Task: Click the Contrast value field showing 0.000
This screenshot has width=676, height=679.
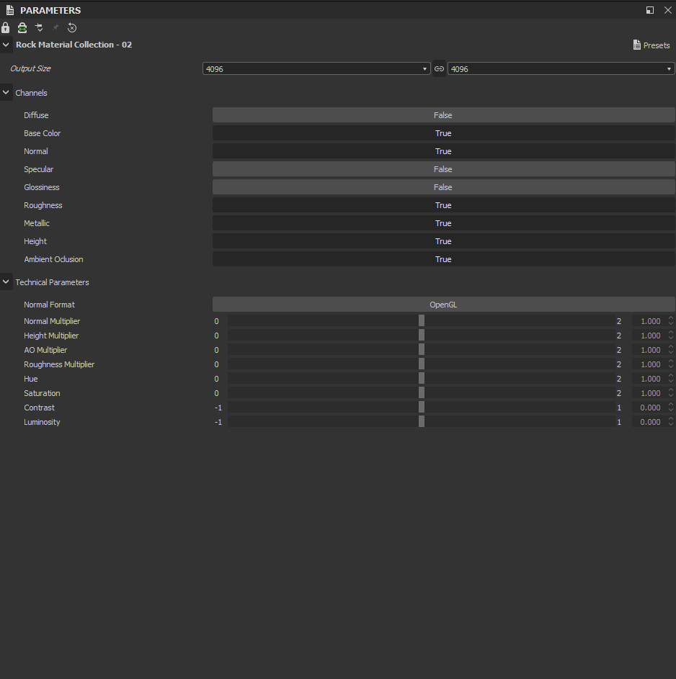Action: (650, 408)
